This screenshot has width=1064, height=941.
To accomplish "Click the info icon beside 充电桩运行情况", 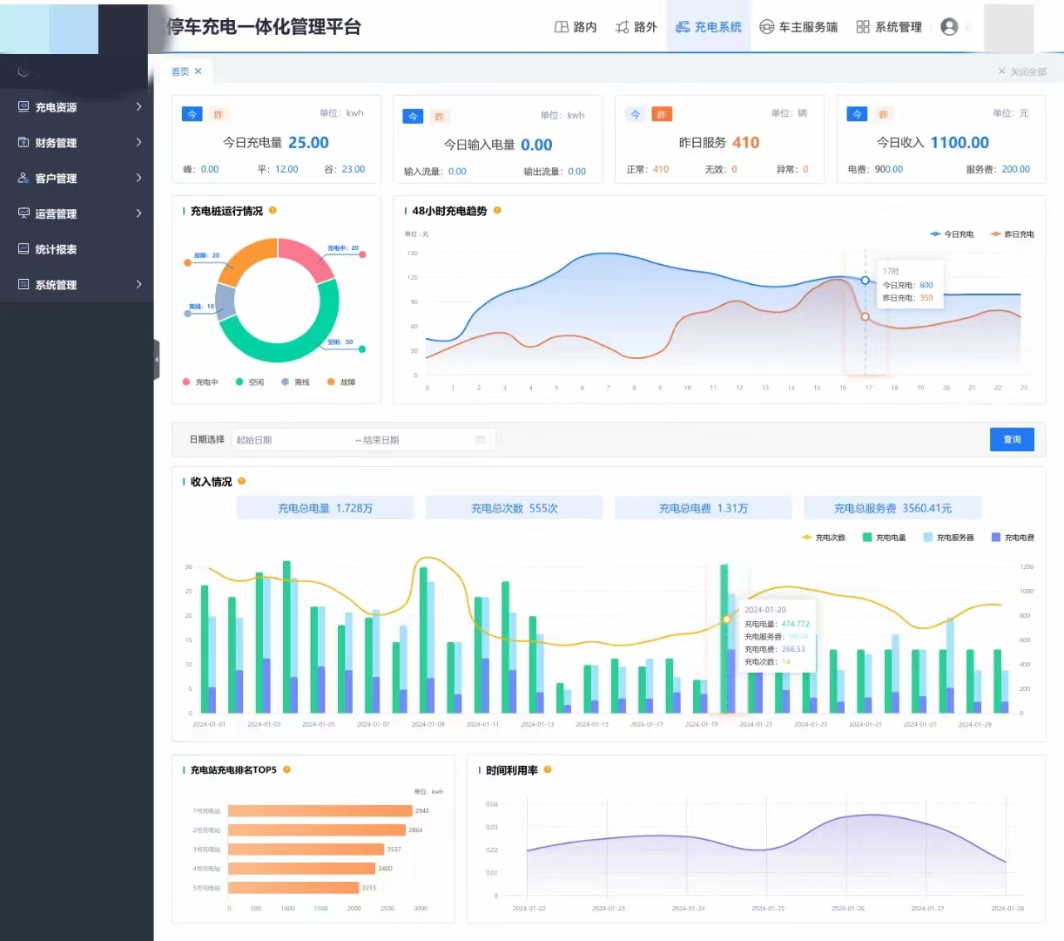I will pyautogui.click(x=273, y=211).
